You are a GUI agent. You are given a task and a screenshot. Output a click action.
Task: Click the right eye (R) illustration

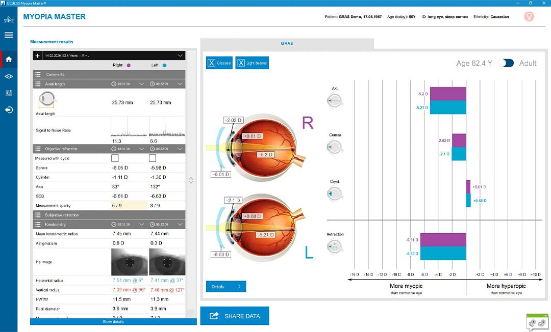261,147
